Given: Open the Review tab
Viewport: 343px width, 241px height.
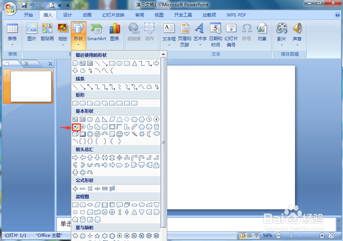Looking at the screenshot, I should [140, 15].
